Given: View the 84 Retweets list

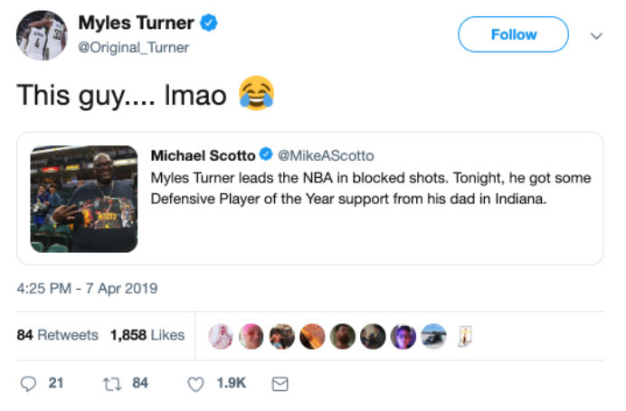Looking at the screenshot, I should coord(58,335).
